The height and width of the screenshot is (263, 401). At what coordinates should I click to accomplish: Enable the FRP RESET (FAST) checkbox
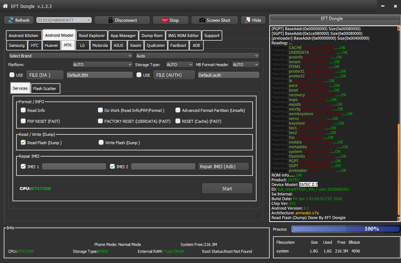pyautogui.click(x=23, y=121)
